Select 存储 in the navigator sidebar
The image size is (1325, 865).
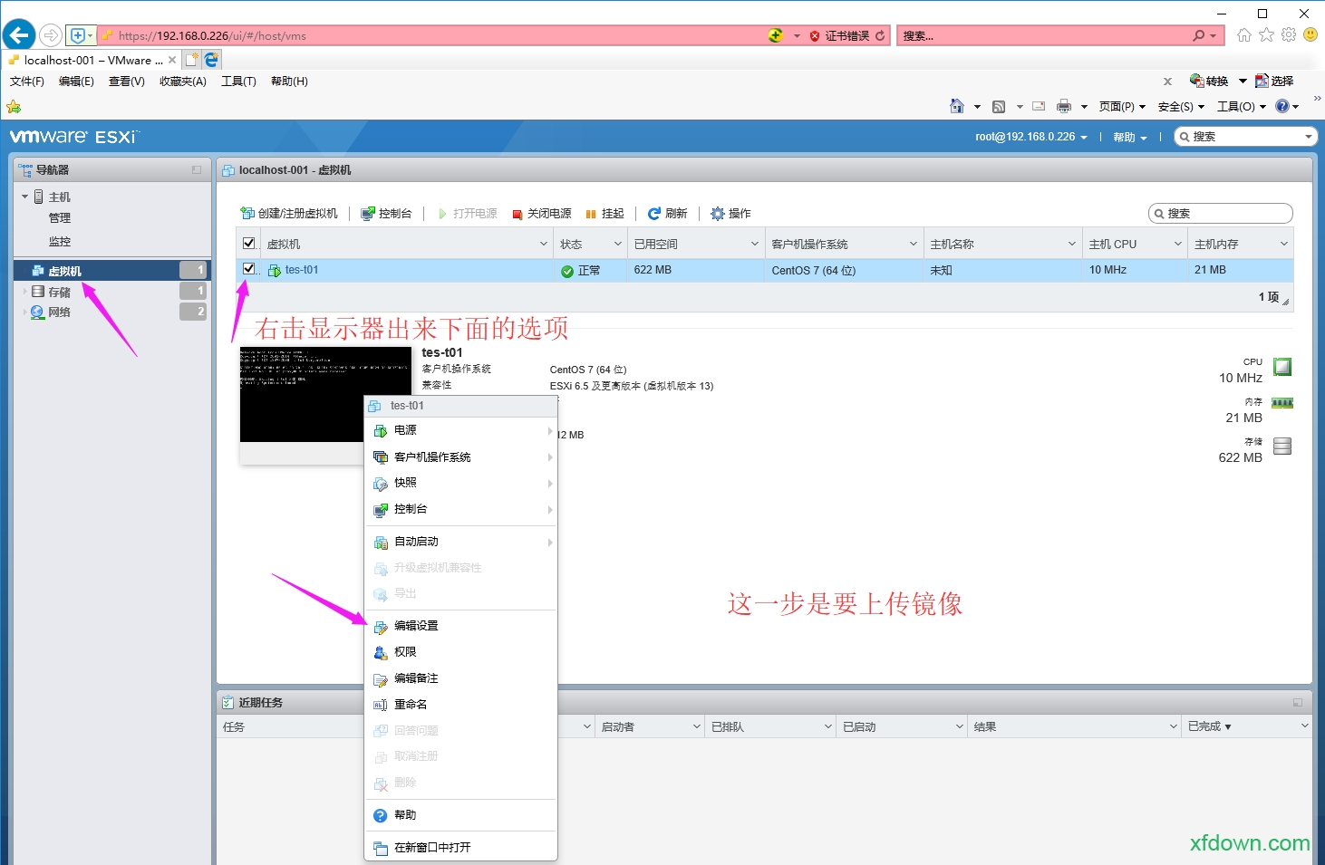58,292
